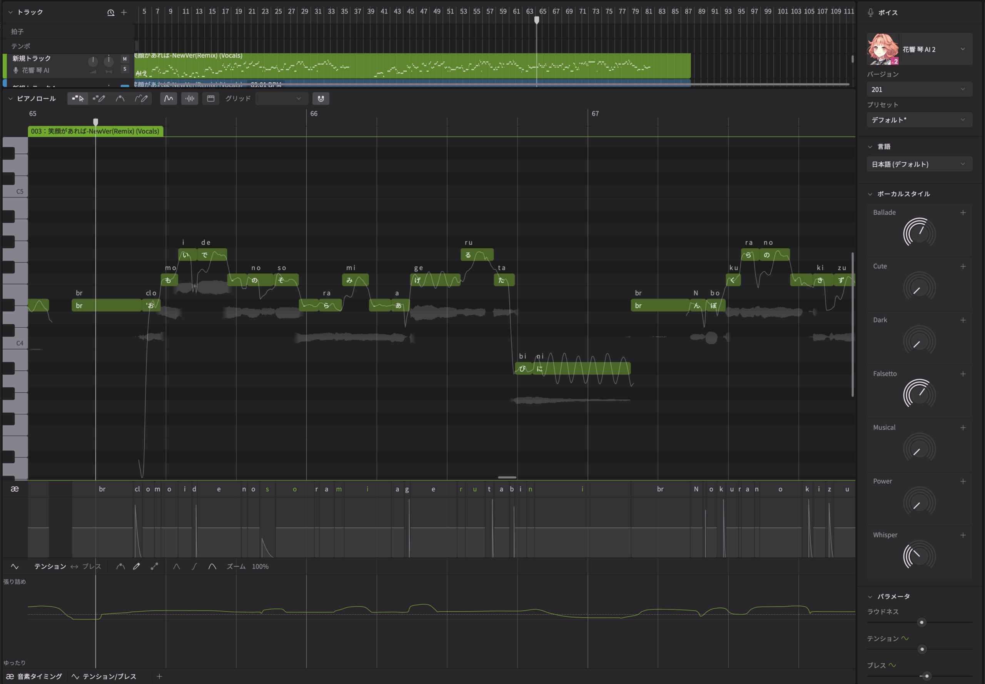Viewport: 985px width, 684px height.
Task: Switch to the テンション/ブレス bottom tab
Action: click(x=104, y=676)
